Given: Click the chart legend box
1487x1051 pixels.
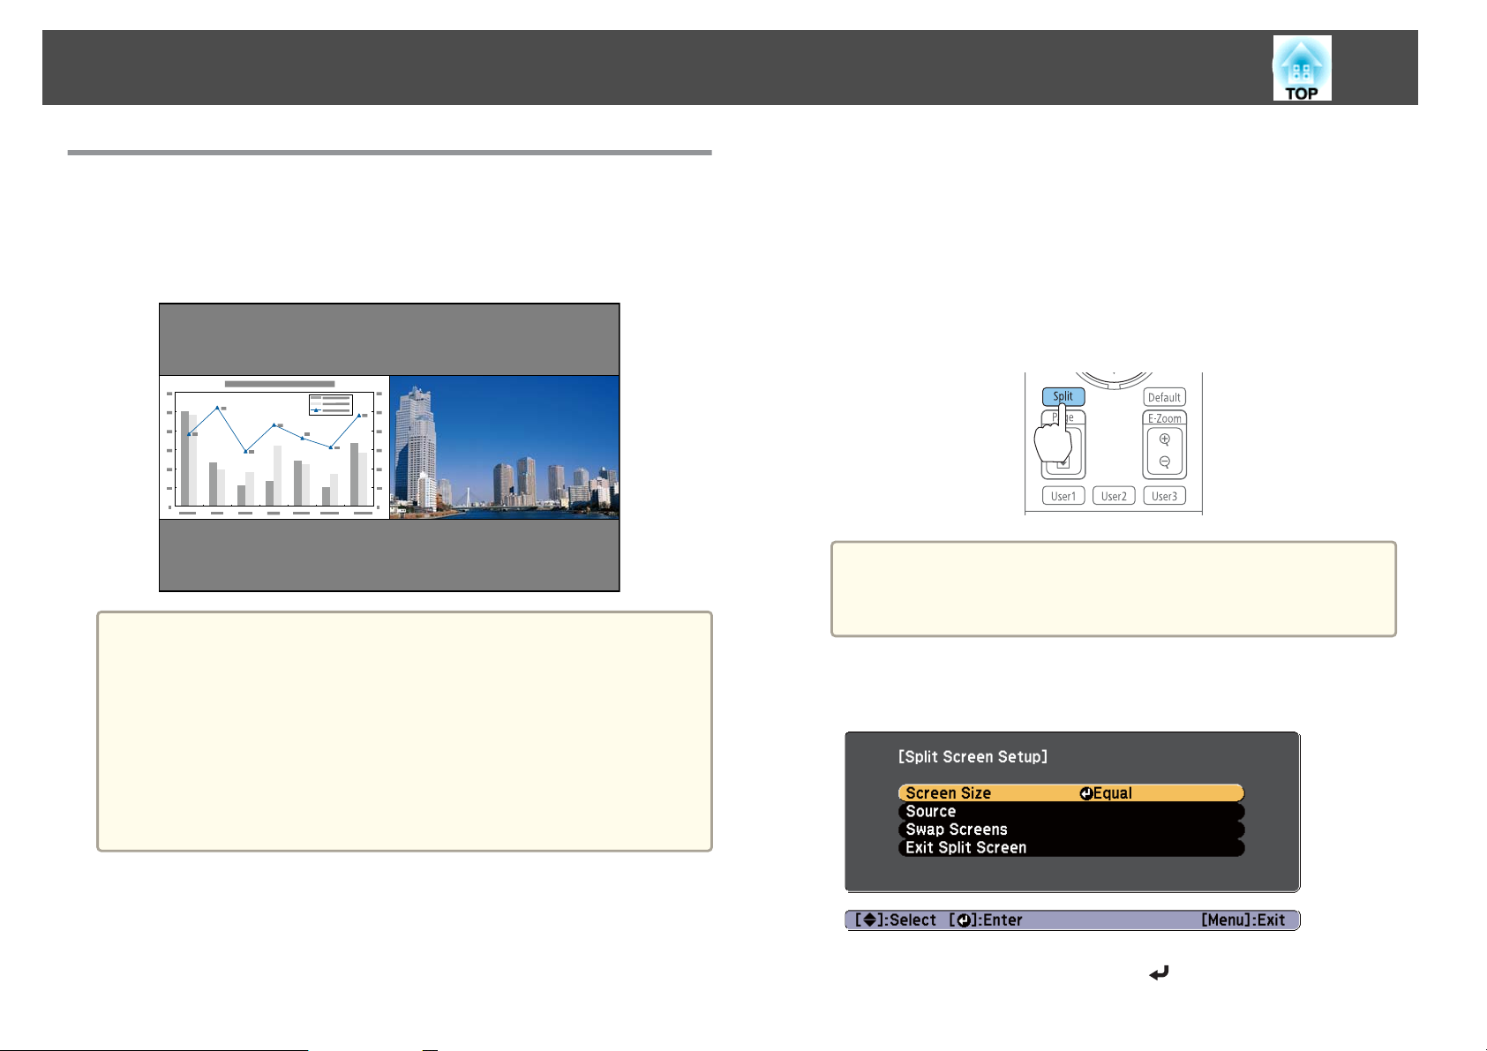Looking at the screenshot, I should coord(331,405).
